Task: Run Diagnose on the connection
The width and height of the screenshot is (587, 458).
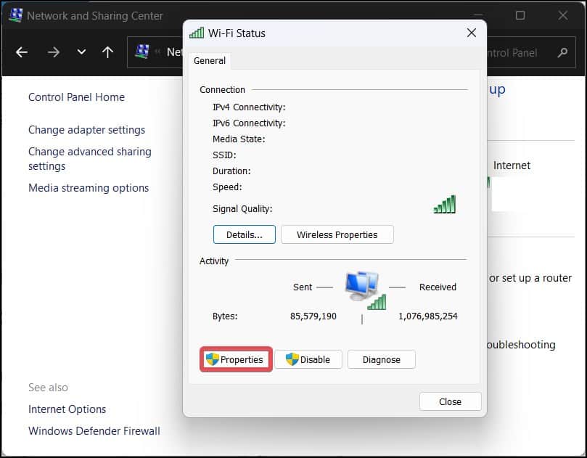Action: tap(381, 359)
